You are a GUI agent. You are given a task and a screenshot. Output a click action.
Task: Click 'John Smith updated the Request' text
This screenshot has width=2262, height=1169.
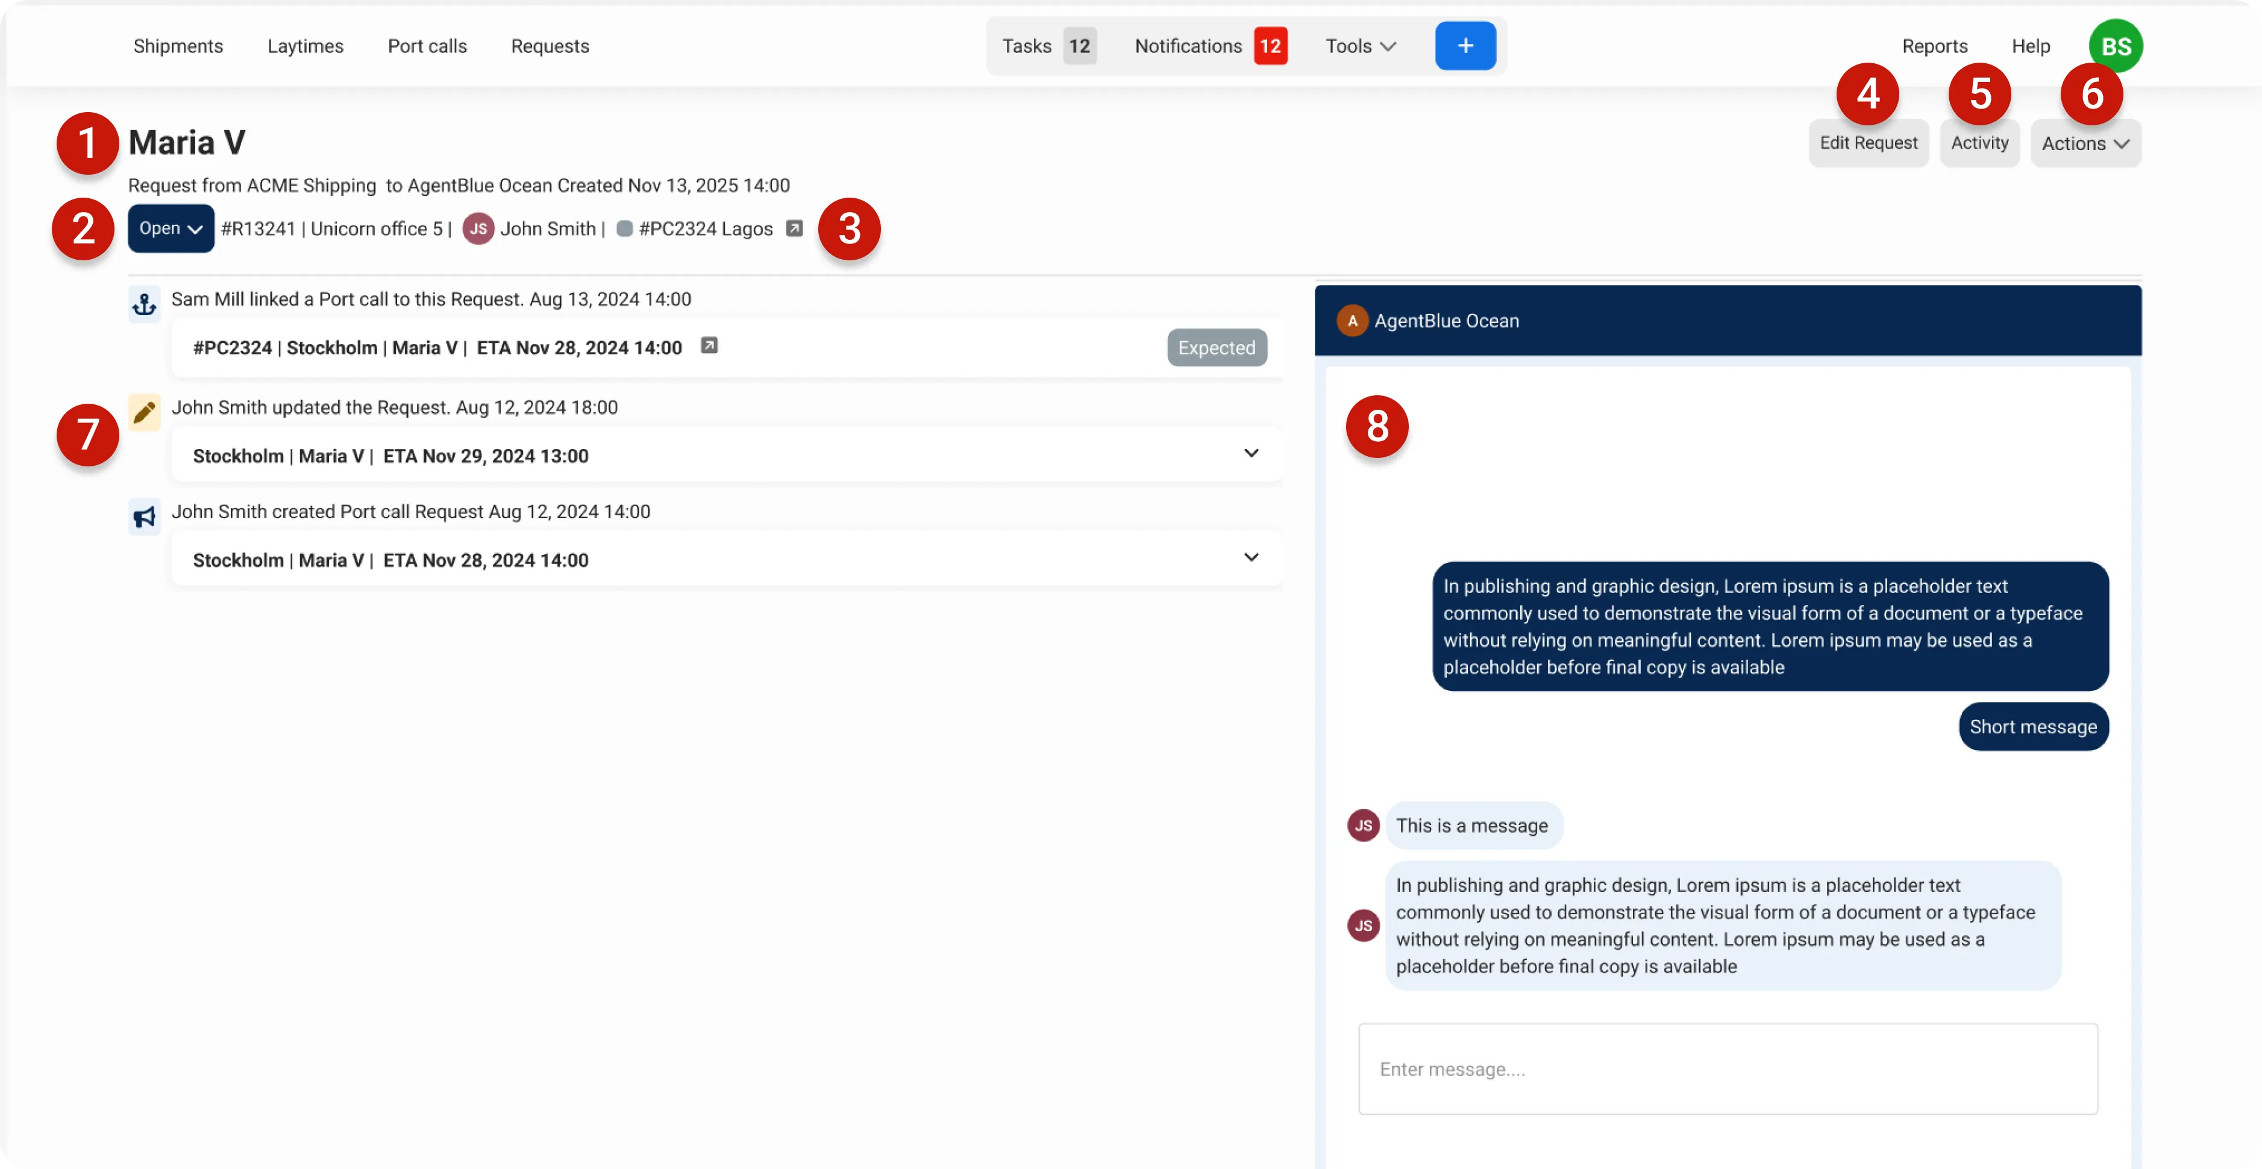click(x=393, y=407)
